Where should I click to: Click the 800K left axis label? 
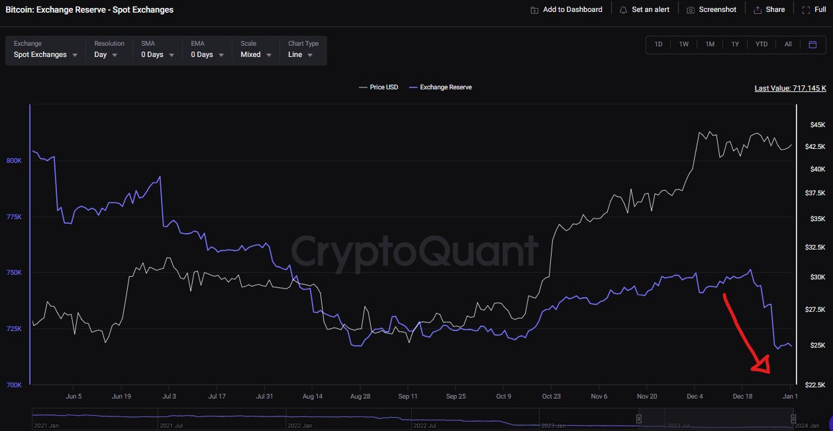pyautogui.click(x=15, y=161)
